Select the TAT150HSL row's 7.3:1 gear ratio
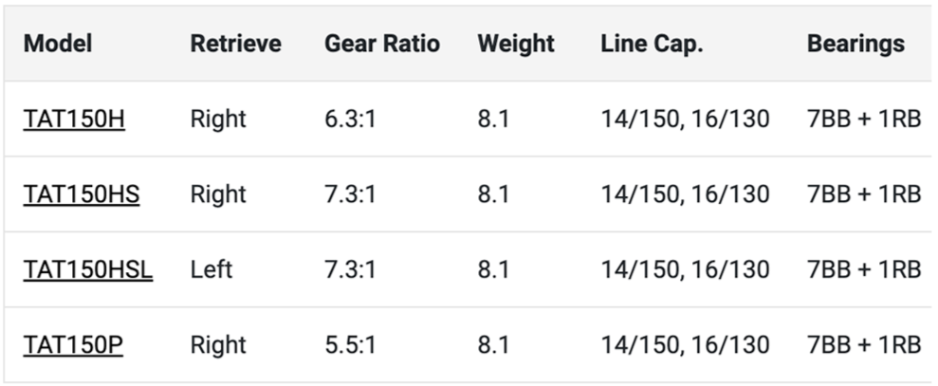The height and width of the screenshot is (386, 938). tap(350, 269)
